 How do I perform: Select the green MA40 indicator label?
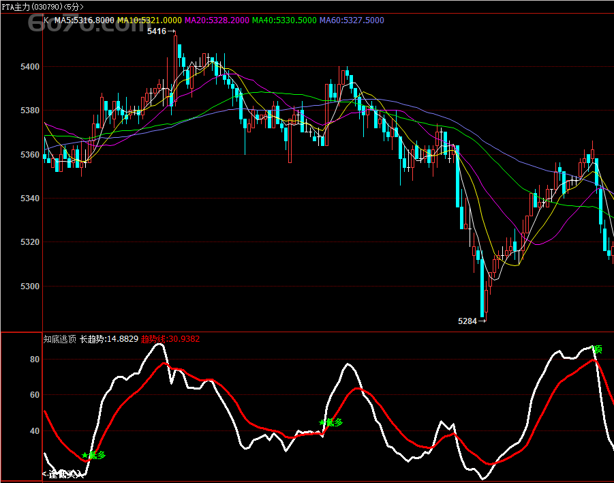point(284,20)
